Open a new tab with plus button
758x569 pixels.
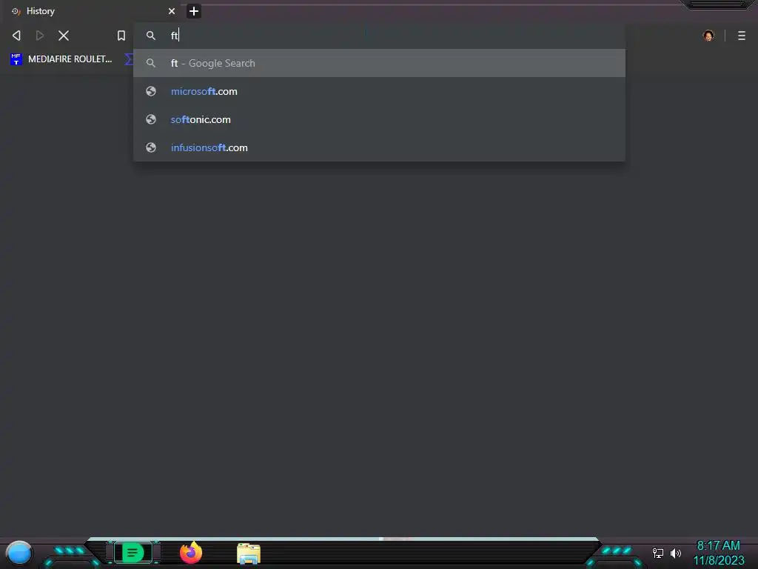click(x=194, y=11)
